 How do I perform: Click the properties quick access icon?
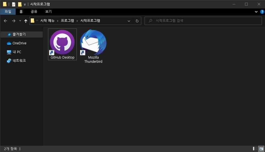[14, 4]
